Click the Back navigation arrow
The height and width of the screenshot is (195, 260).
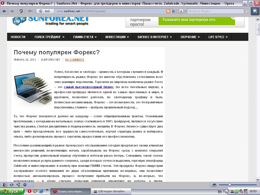(x=4, y=11)
